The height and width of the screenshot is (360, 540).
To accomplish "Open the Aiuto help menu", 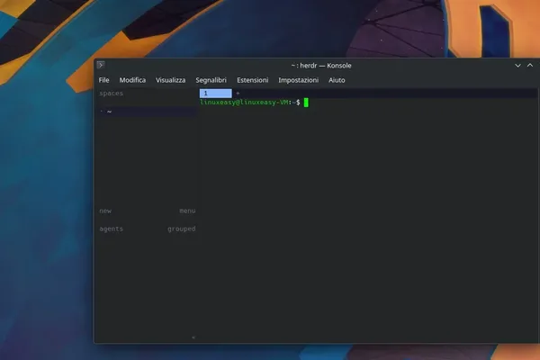I will (337, 80).
